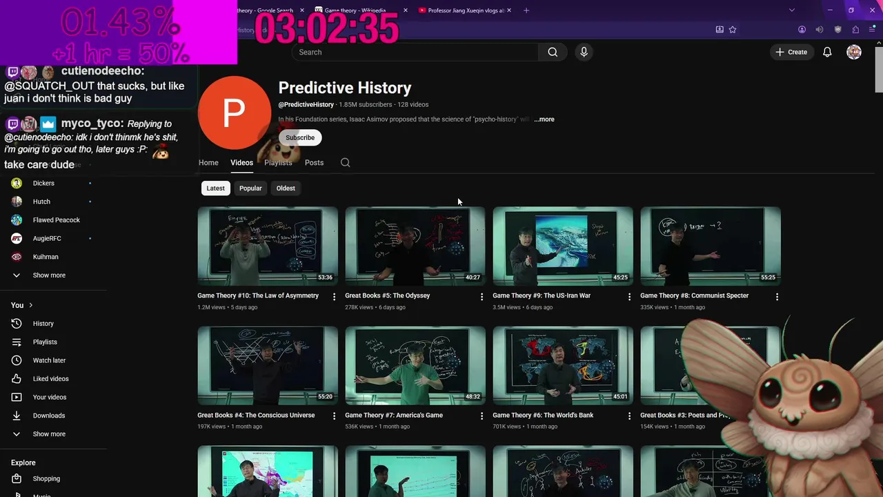The image size is (883, 497).
Task: Open options menu for Game Theory #9
Action: (x=629, y=297)
